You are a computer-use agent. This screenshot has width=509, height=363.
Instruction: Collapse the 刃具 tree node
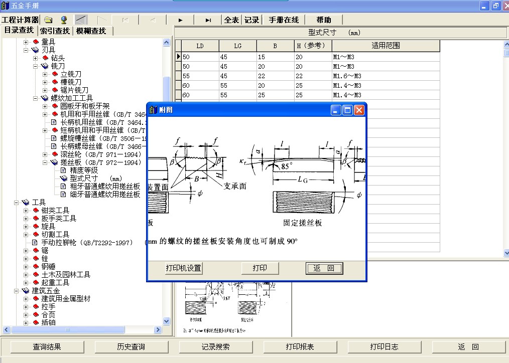26,50
